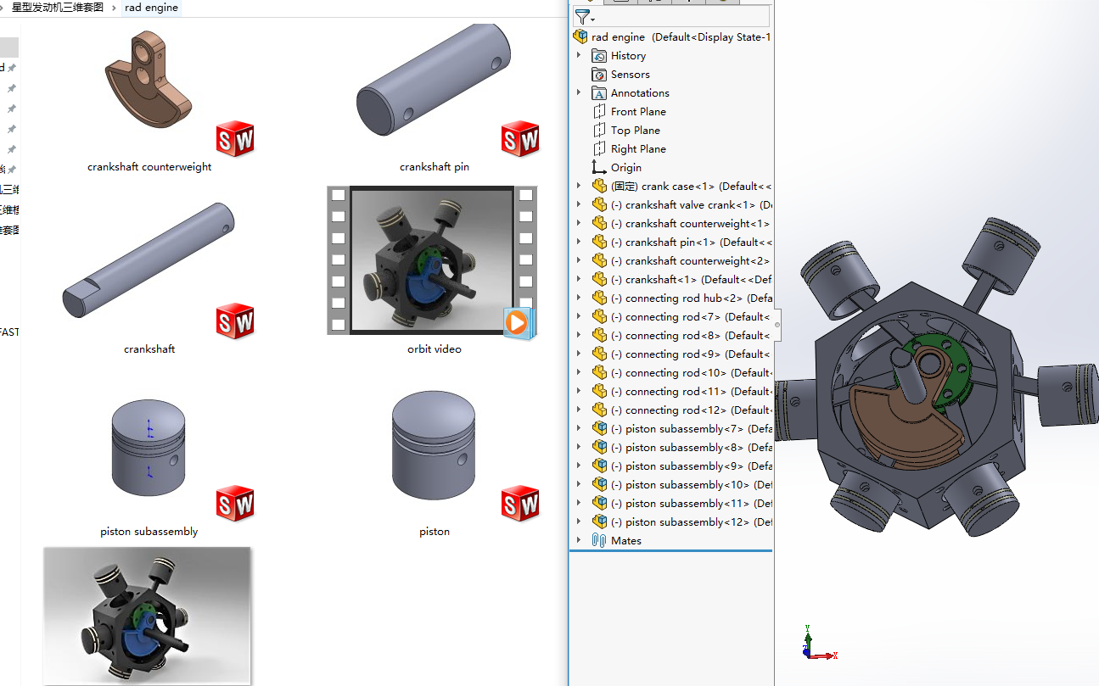The height and width of the screenshot is (686, 1099).
Task: Select the connecting rod<12> tree label
Action: [x=691, y=410]
